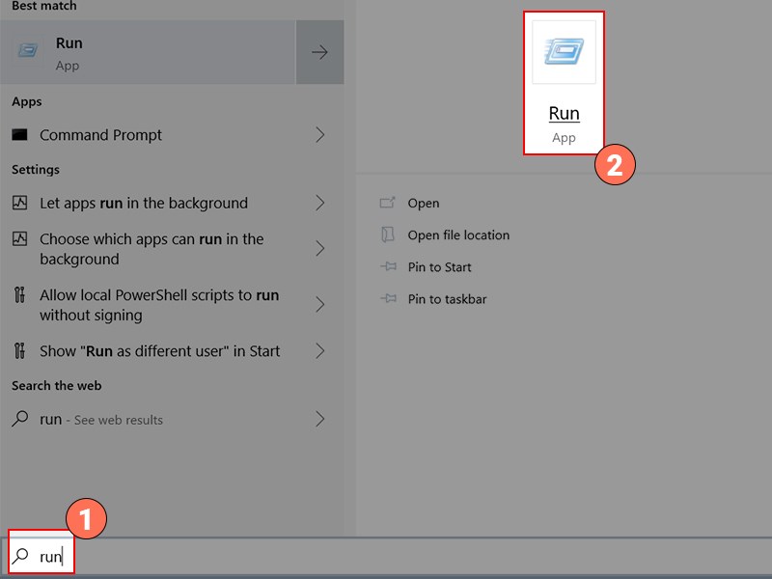
Task: Click the Settings section header
Action: coord(36,170)
